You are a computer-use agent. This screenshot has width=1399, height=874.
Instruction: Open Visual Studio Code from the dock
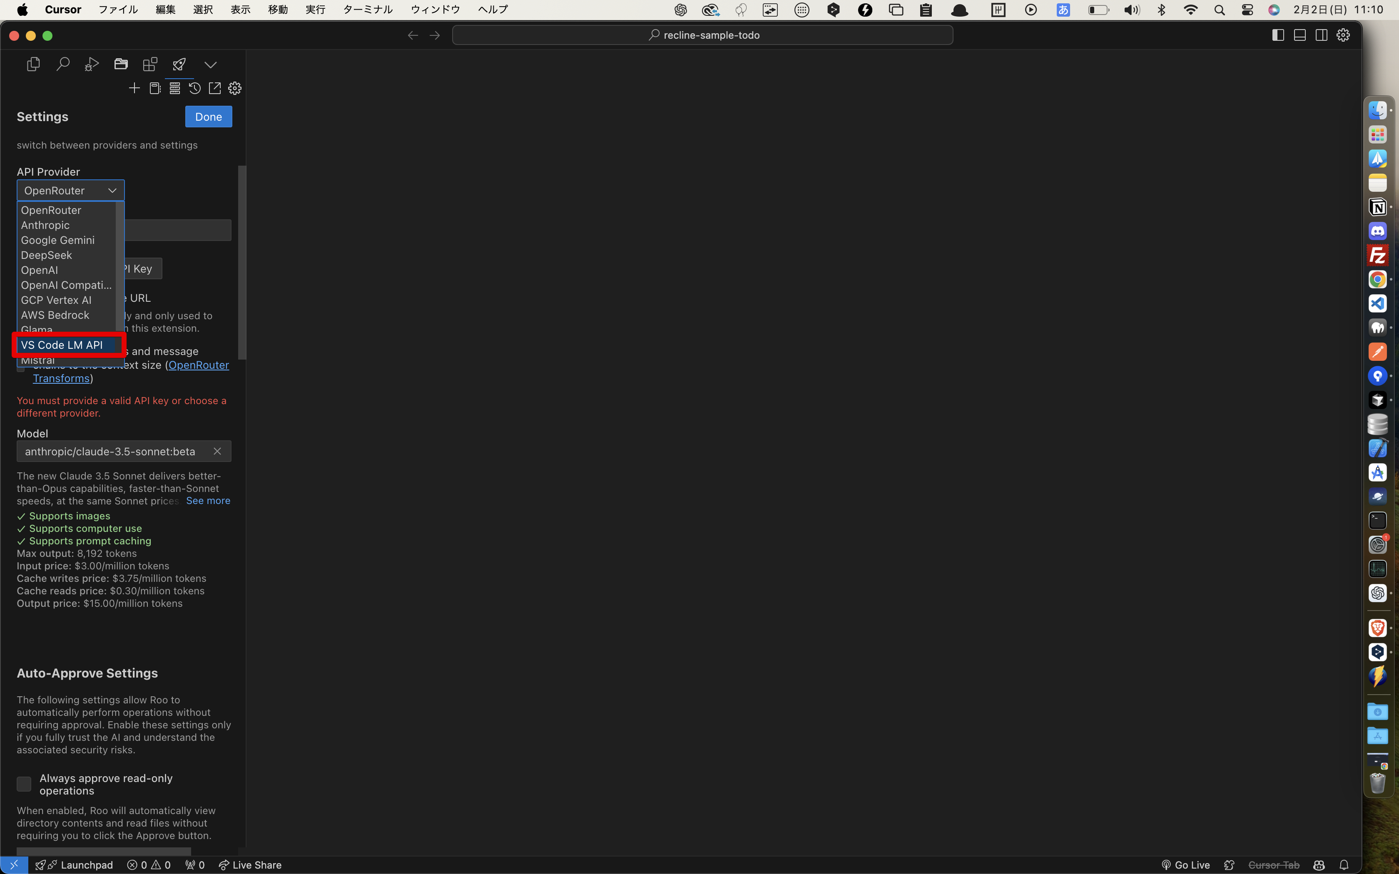[1378, 303]
